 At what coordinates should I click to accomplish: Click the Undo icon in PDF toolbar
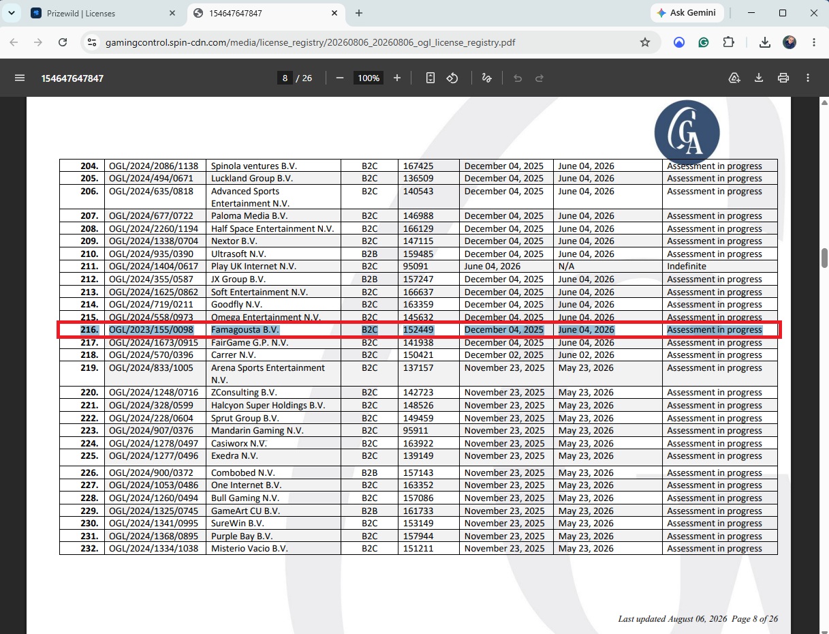(518, 78)
